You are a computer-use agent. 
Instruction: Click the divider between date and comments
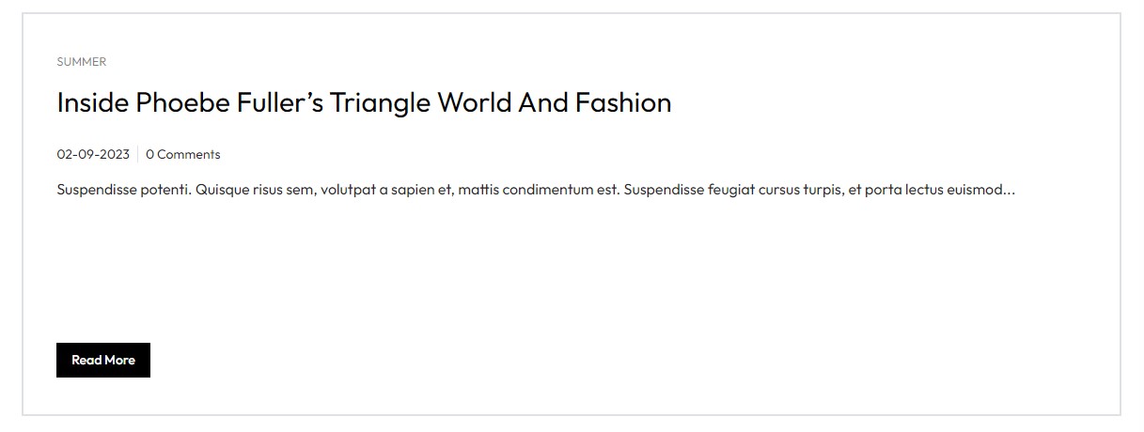click(x=138, y=155)
